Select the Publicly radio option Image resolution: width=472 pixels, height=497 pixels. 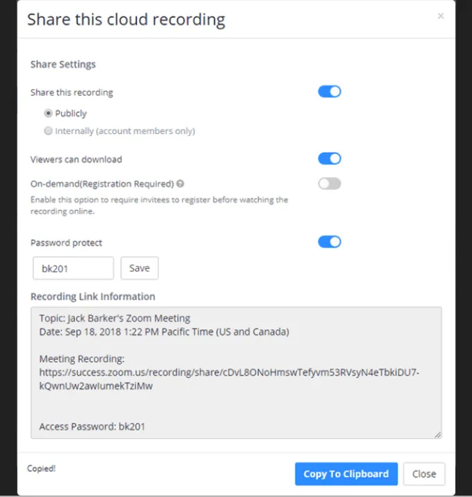48,113
